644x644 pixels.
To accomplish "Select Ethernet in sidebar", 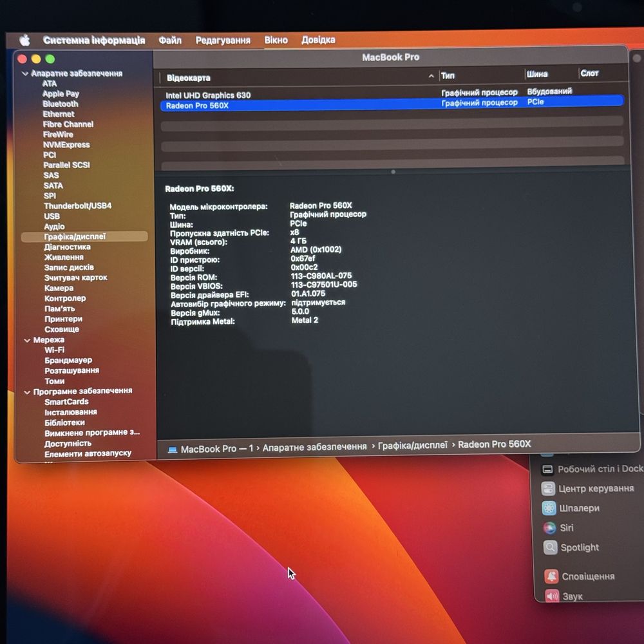I will point(59,114).
